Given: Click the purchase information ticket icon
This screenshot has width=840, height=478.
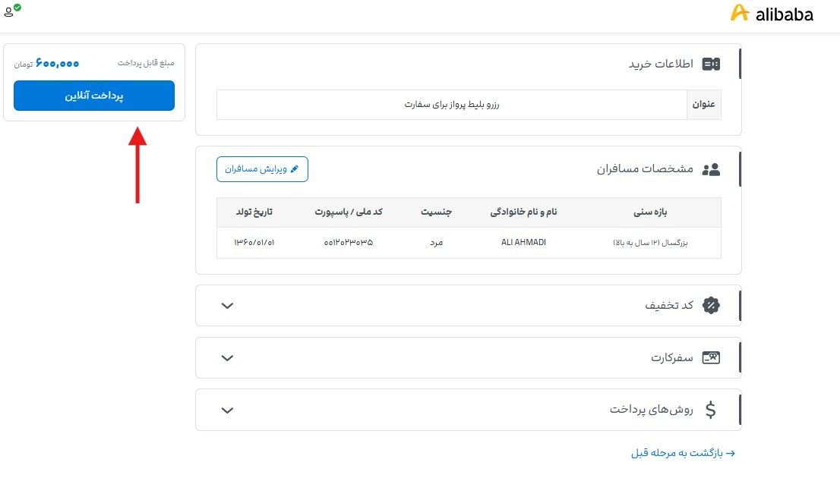Looking at the screenshot, I should [x=711, y=64].
